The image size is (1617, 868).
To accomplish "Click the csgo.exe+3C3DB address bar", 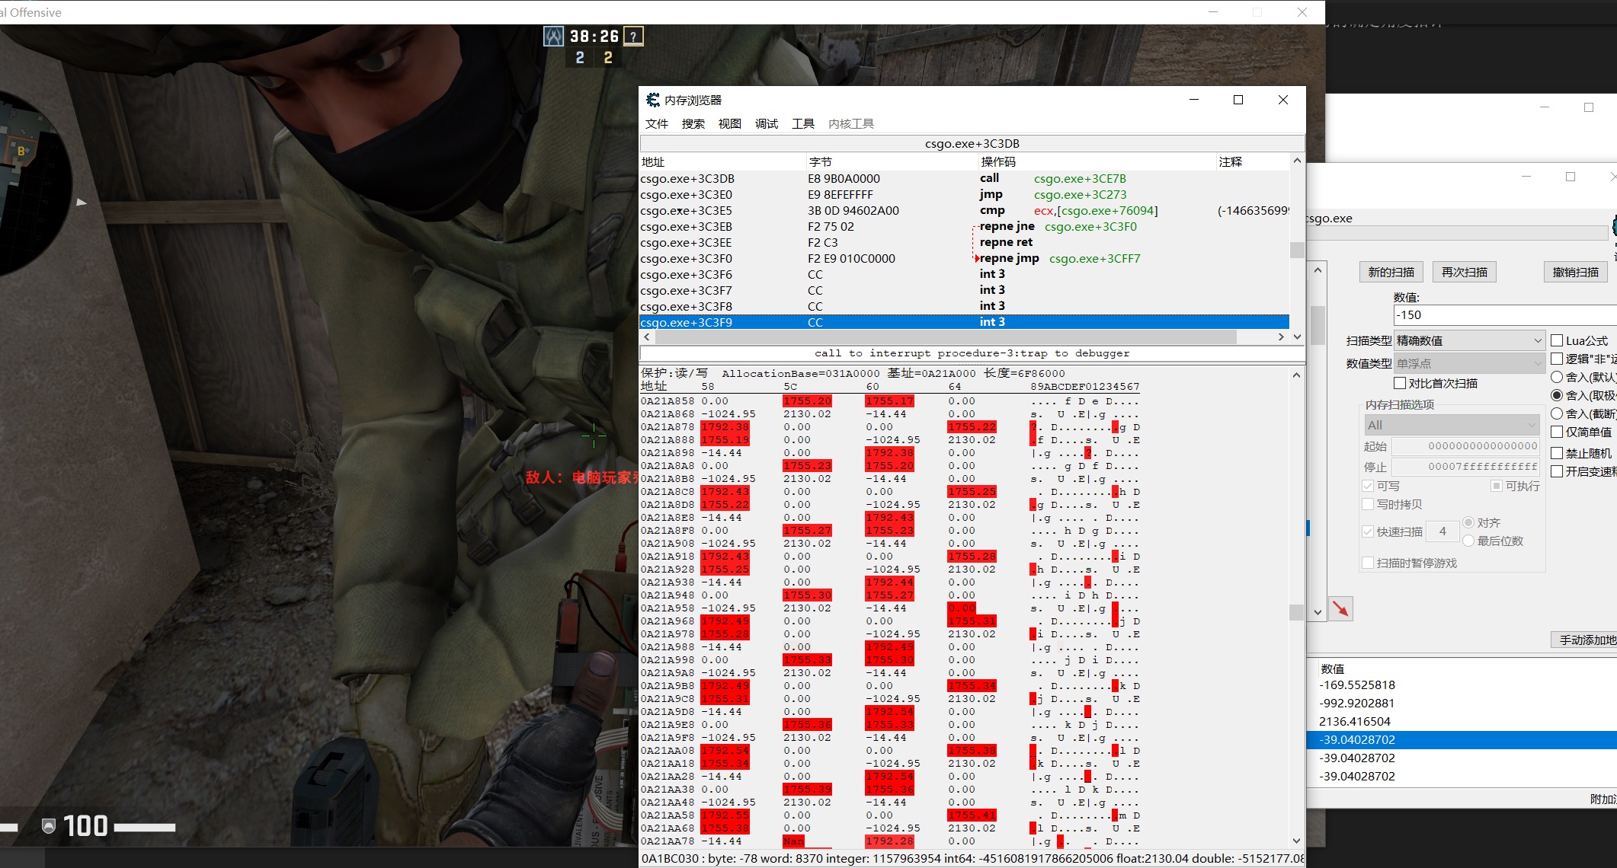I will 972,143.
